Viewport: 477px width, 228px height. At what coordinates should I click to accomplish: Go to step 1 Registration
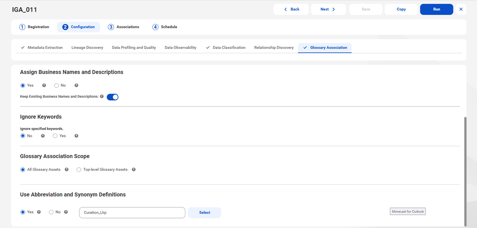pos(34,27)
